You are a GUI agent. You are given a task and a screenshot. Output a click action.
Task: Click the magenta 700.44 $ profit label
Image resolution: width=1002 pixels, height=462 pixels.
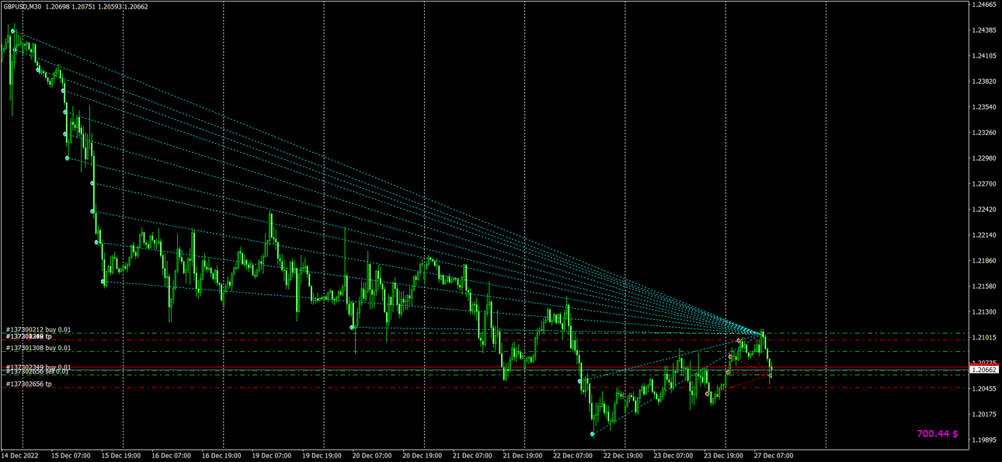(938, 434)
